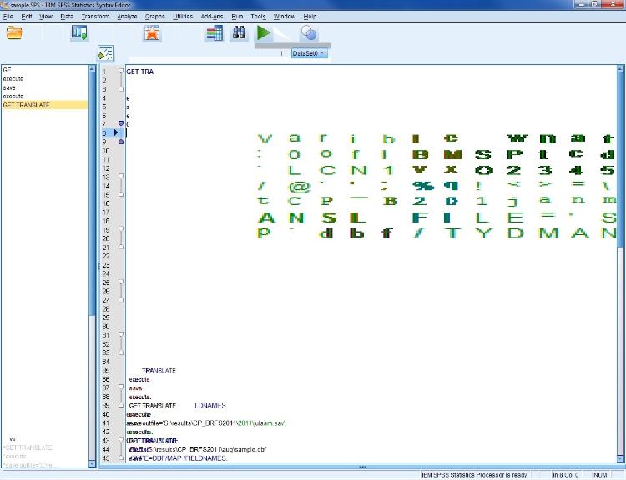The width and height of the screenshot is (626, 480).
Task: Open the Utilities menu
Action: pyautogui.click(x=183, y=16)
